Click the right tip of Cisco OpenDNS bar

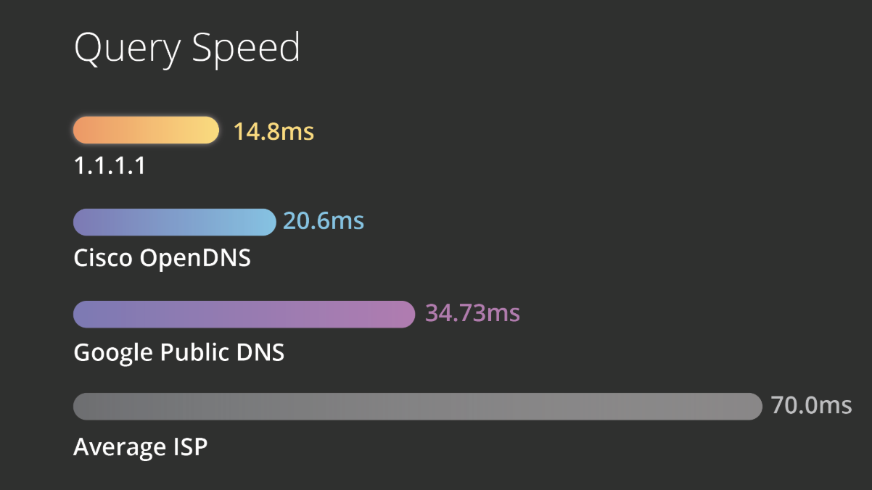(269, 222)
